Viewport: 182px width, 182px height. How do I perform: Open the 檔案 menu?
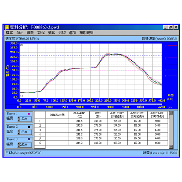(x=9, y=33)
